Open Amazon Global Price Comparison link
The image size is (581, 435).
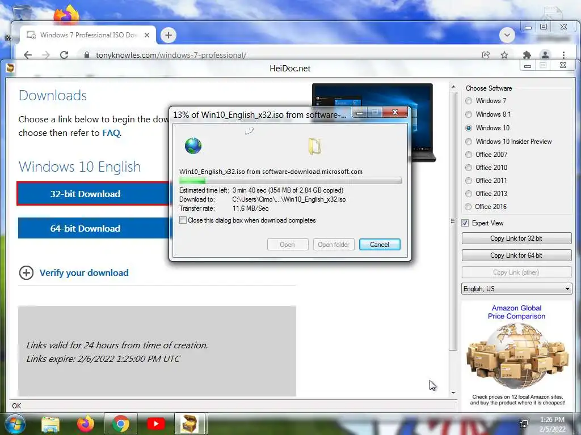[516, 312]
